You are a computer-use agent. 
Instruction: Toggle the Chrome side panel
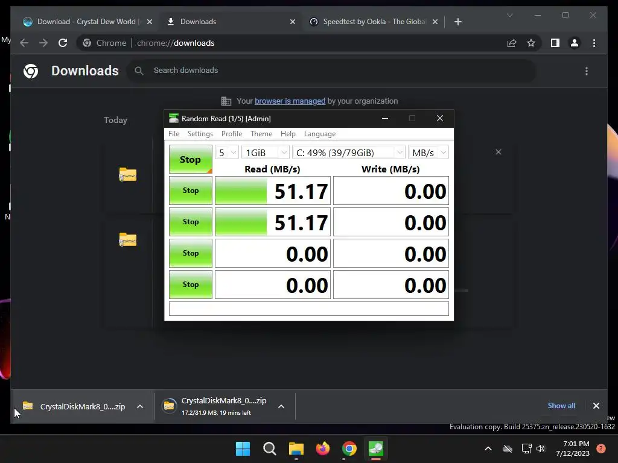[555, 43]
